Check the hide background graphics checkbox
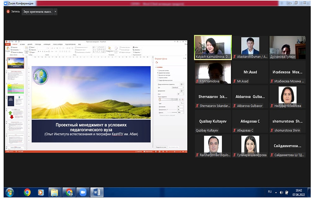This screenshot has width=314, height=198. pos(157,80)
